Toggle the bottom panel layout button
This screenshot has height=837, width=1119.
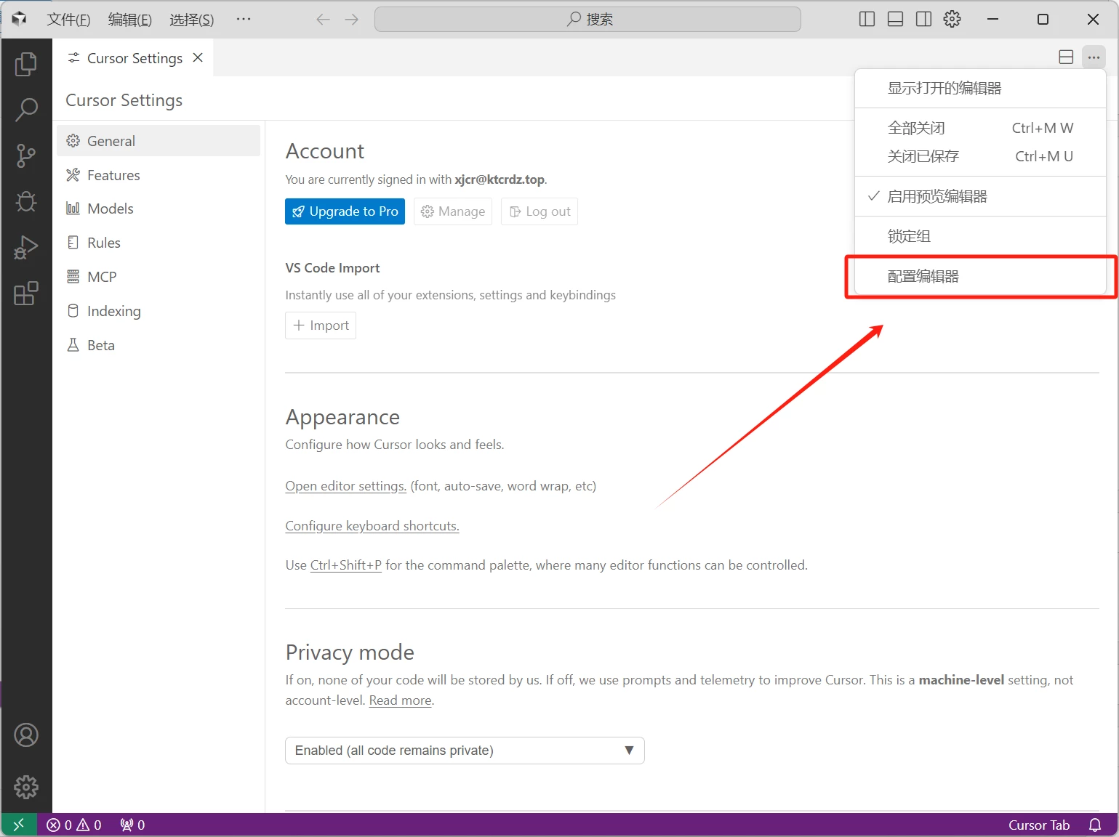[895, 20]
